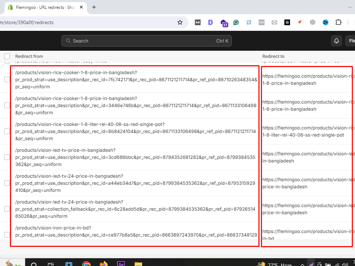Open Adobe After Effects from the taskbar
This screenshot has height=266, width=355.
[121, 264]
